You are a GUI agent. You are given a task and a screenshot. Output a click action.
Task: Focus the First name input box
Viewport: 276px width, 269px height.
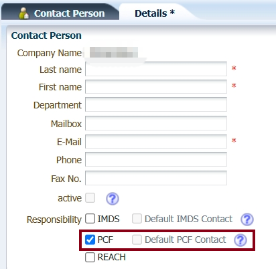coord(156,86)
